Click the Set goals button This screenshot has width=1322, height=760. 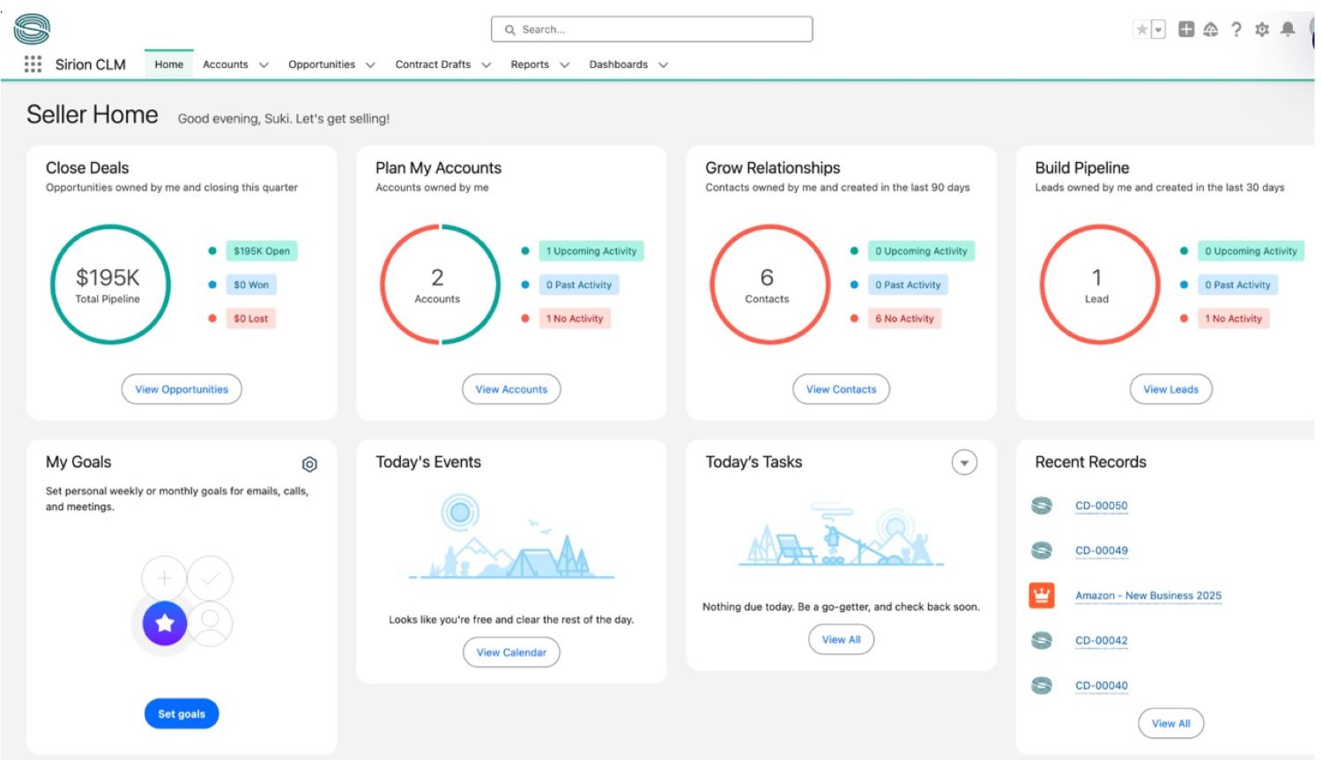click(x=182, y=714)
